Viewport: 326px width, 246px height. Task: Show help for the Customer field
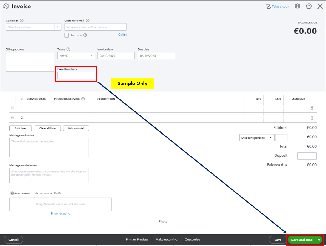tap(22, 21)
